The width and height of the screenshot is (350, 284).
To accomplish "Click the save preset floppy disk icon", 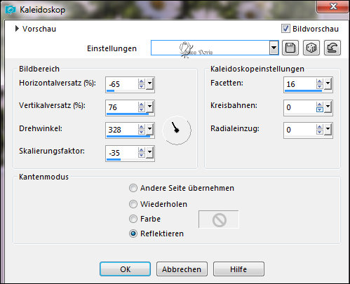I will tap(290, 48).
